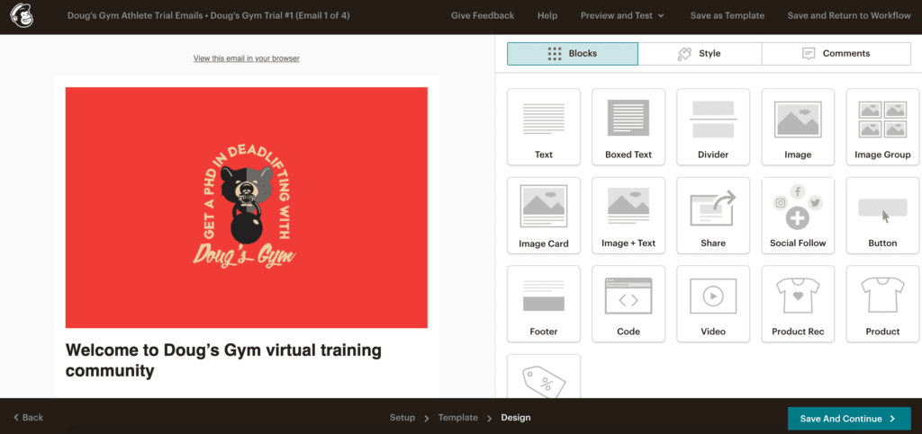The image size is (922, 434).
Task: Open the Help menu
Action: click(547, 16)
